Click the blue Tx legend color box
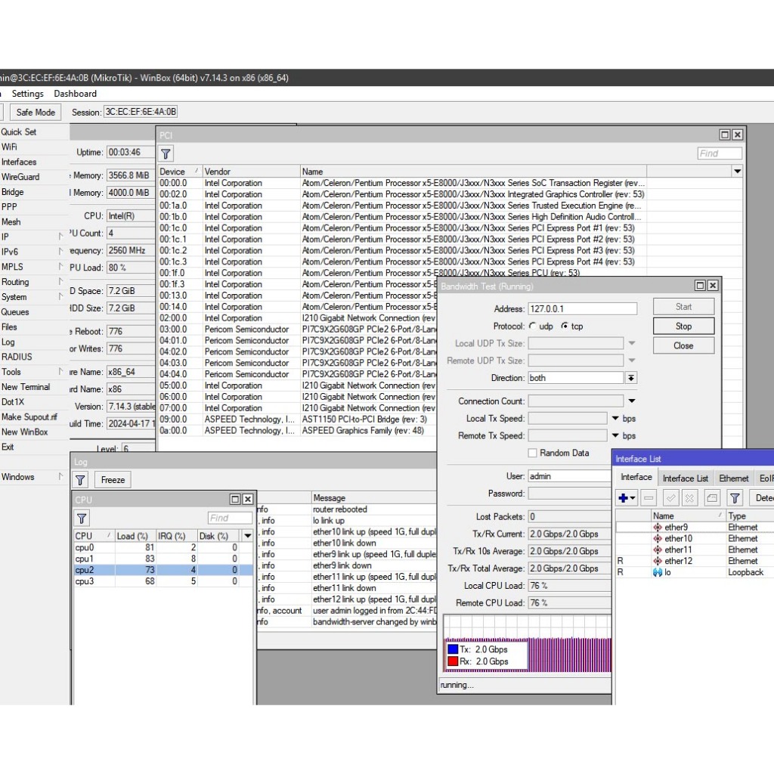Image resolution: width=774 pixels, height=774 pixels. 452,649
